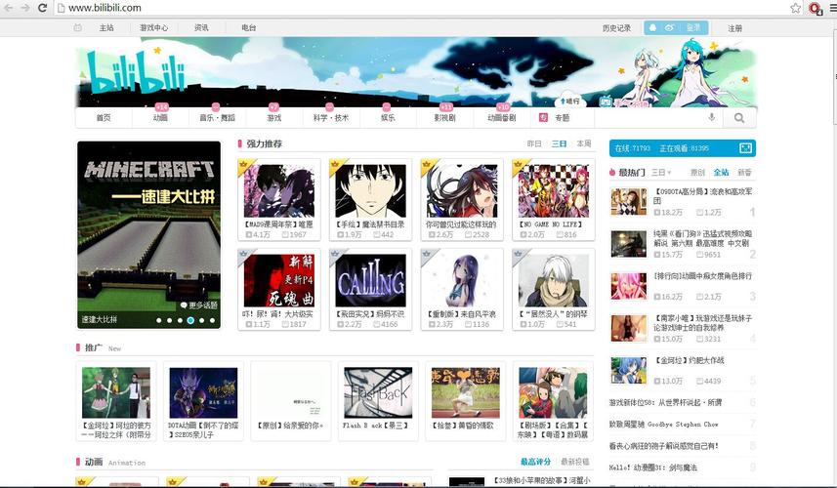
Task: Click the play-count icon under 魔法禁书目录
Action: [340, 234]
